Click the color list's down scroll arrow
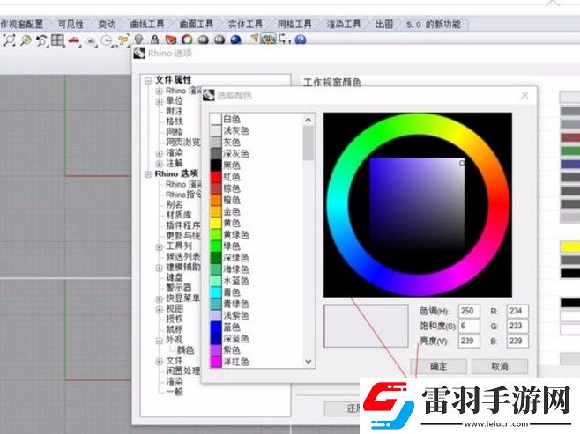 pyautogui.click(x=309, y=362)
